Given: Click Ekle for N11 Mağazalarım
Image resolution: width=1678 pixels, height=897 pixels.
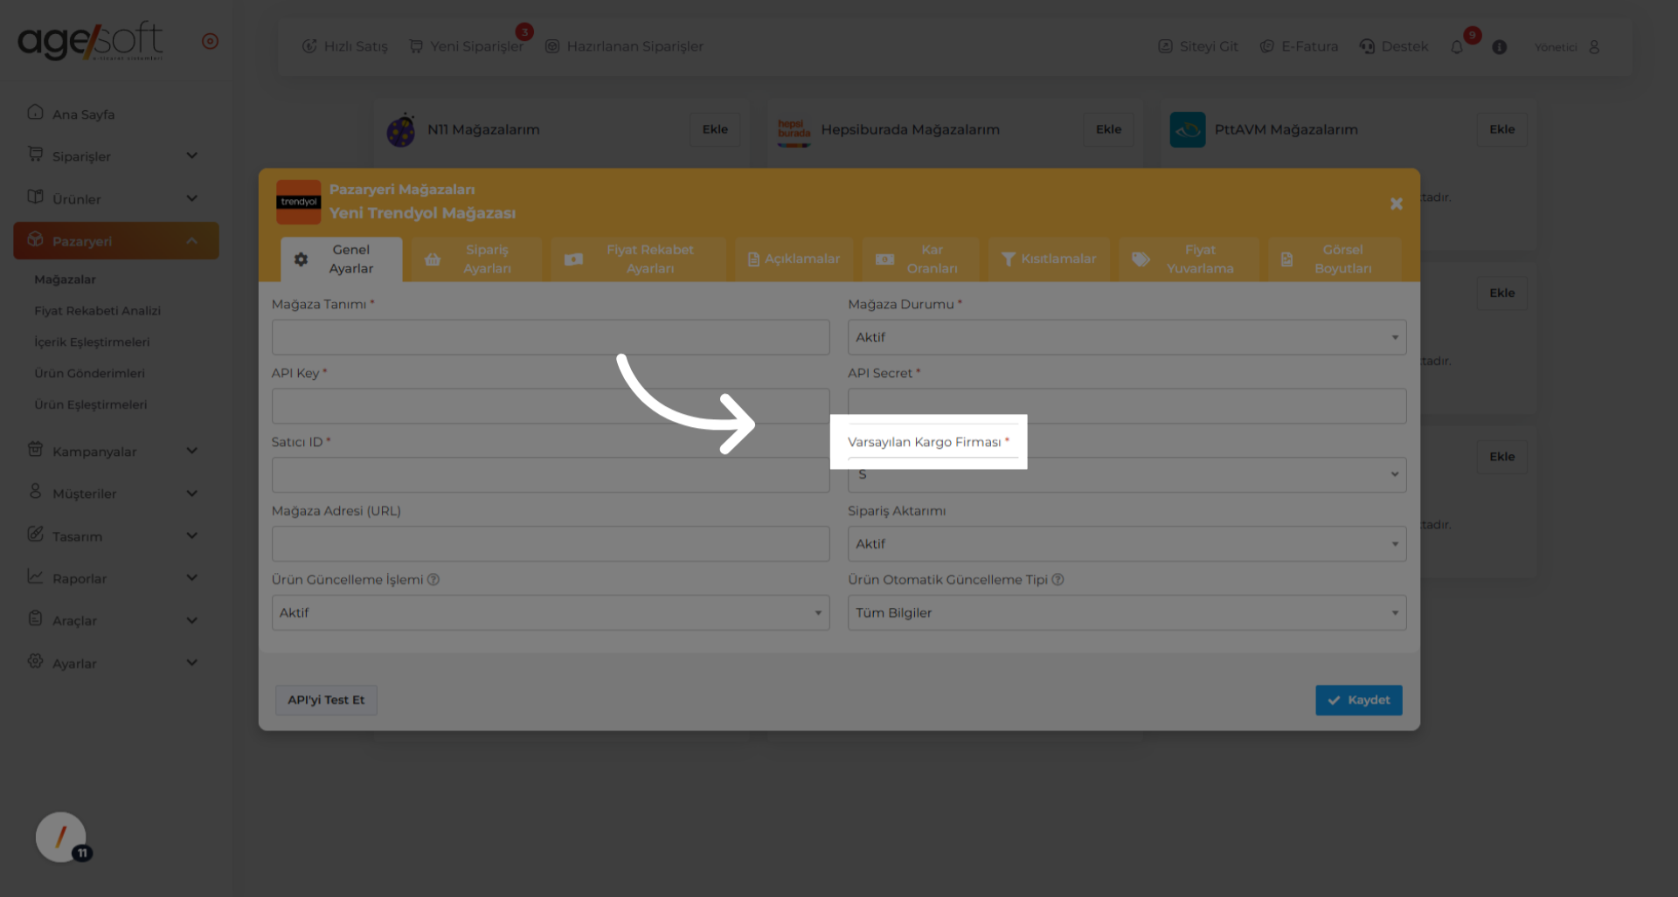Looking at the screenshot, I should 715,129.
